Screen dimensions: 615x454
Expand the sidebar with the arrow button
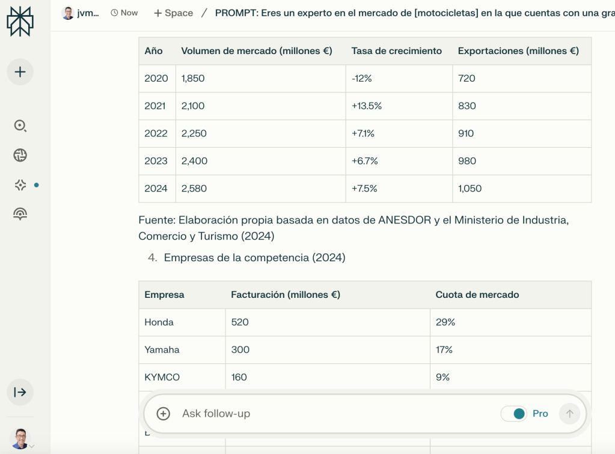pos(20,392)
